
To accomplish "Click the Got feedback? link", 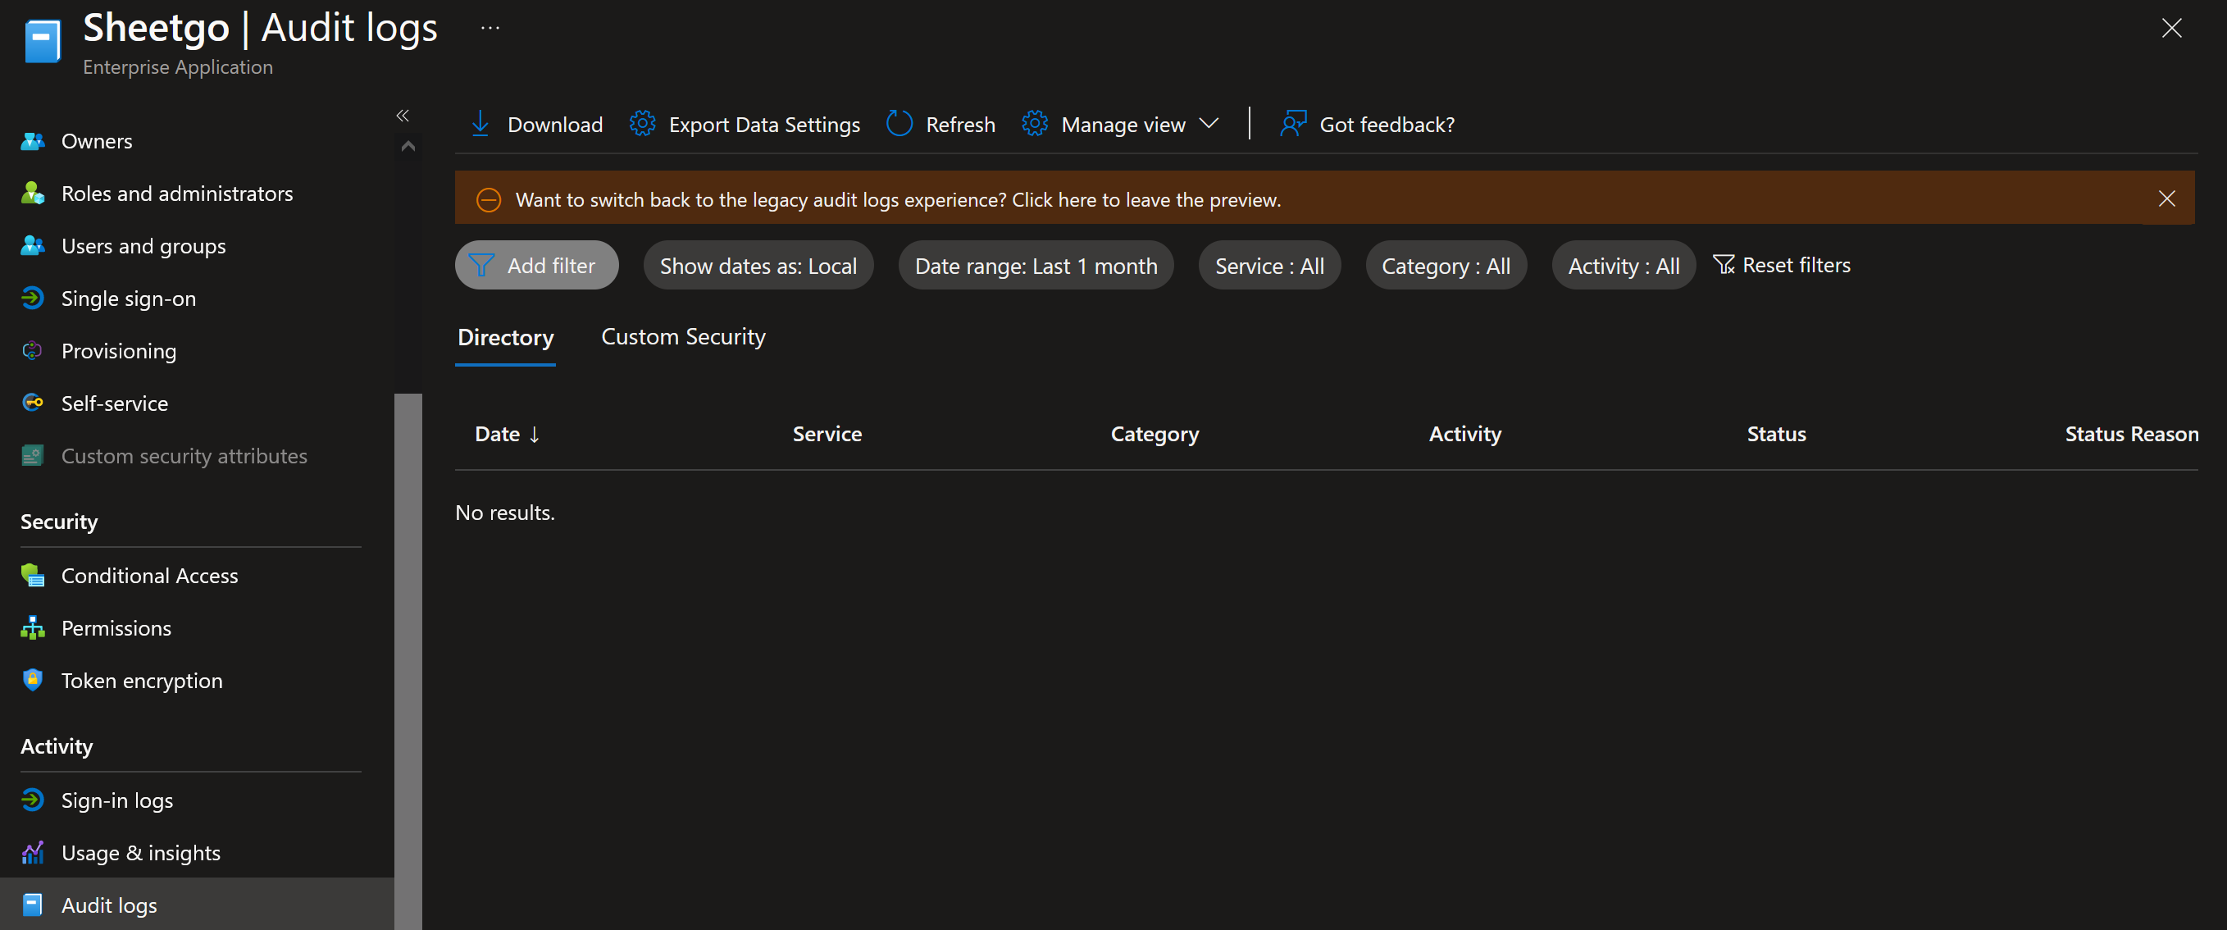I will click(x=1387, y=125).
